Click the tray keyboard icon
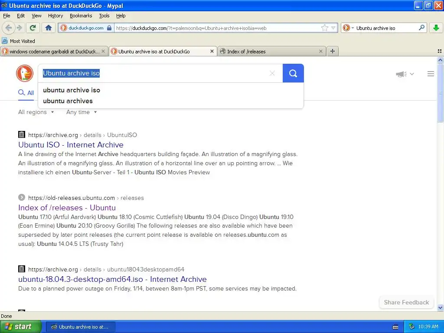Image resolution: width=444 pixels, height=333 pixels. [395, 327]
